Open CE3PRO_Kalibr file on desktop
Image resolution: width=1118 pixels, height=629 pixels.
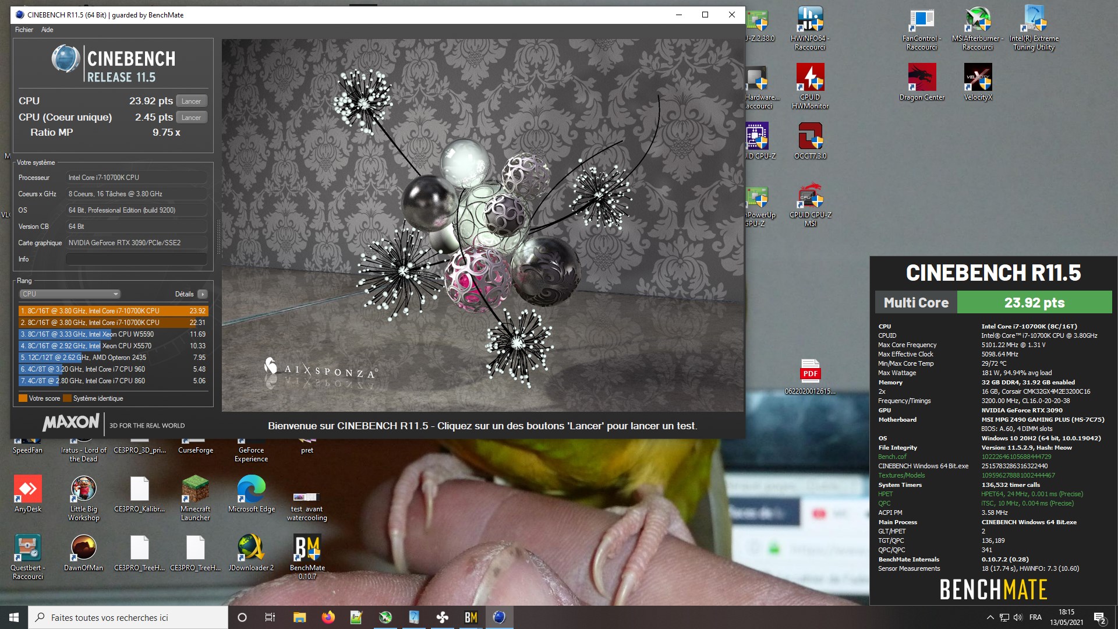140,494
